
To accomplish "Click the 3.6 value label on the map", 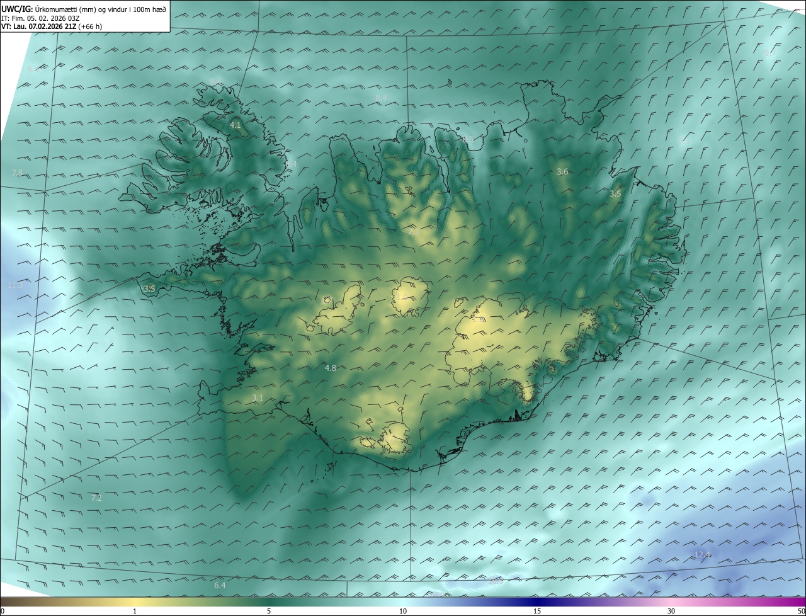I will click(562, 171).
